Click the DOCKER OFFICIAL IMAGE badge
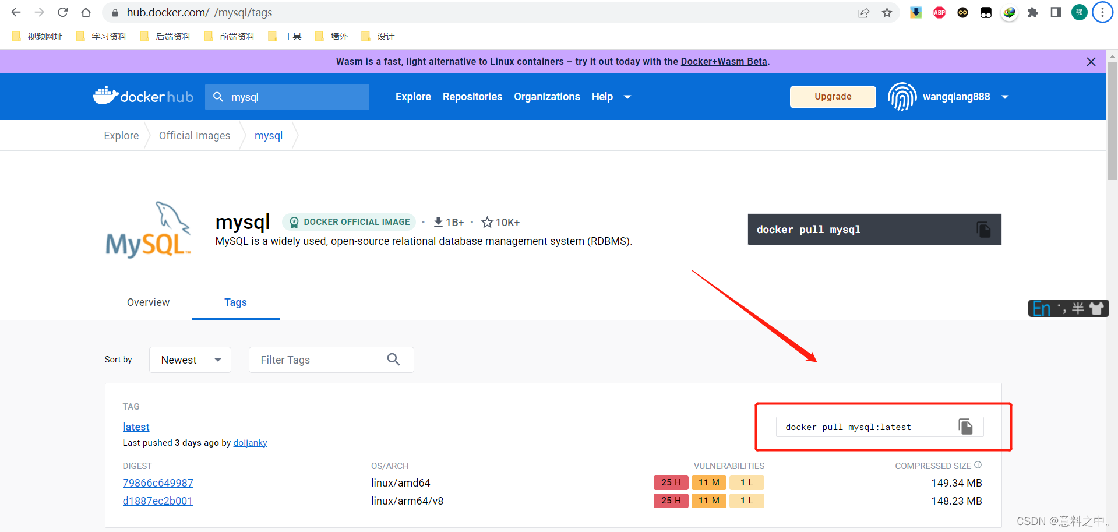The height and width of the screenshot is (532, 1118). coord(349,222)
